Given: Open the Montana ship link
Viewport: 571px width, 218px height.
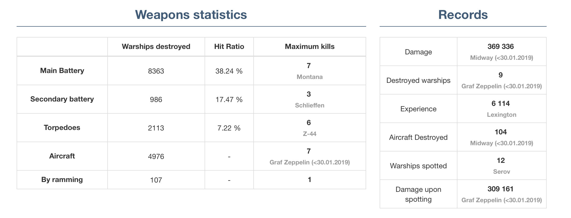Looking at the screenshot, I should pos(310,77).
